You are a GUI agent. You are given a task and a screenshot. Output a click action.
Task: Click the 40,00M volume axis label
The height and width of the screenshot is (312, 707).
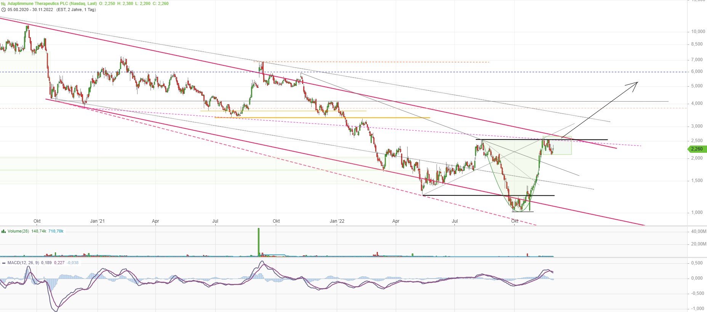pos(699,231)
